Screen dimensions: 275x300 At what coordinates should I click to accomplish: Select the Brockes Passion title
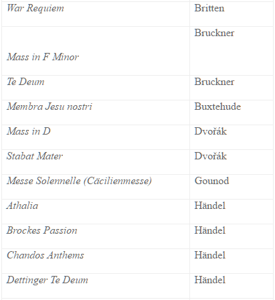tap(42, 230)
